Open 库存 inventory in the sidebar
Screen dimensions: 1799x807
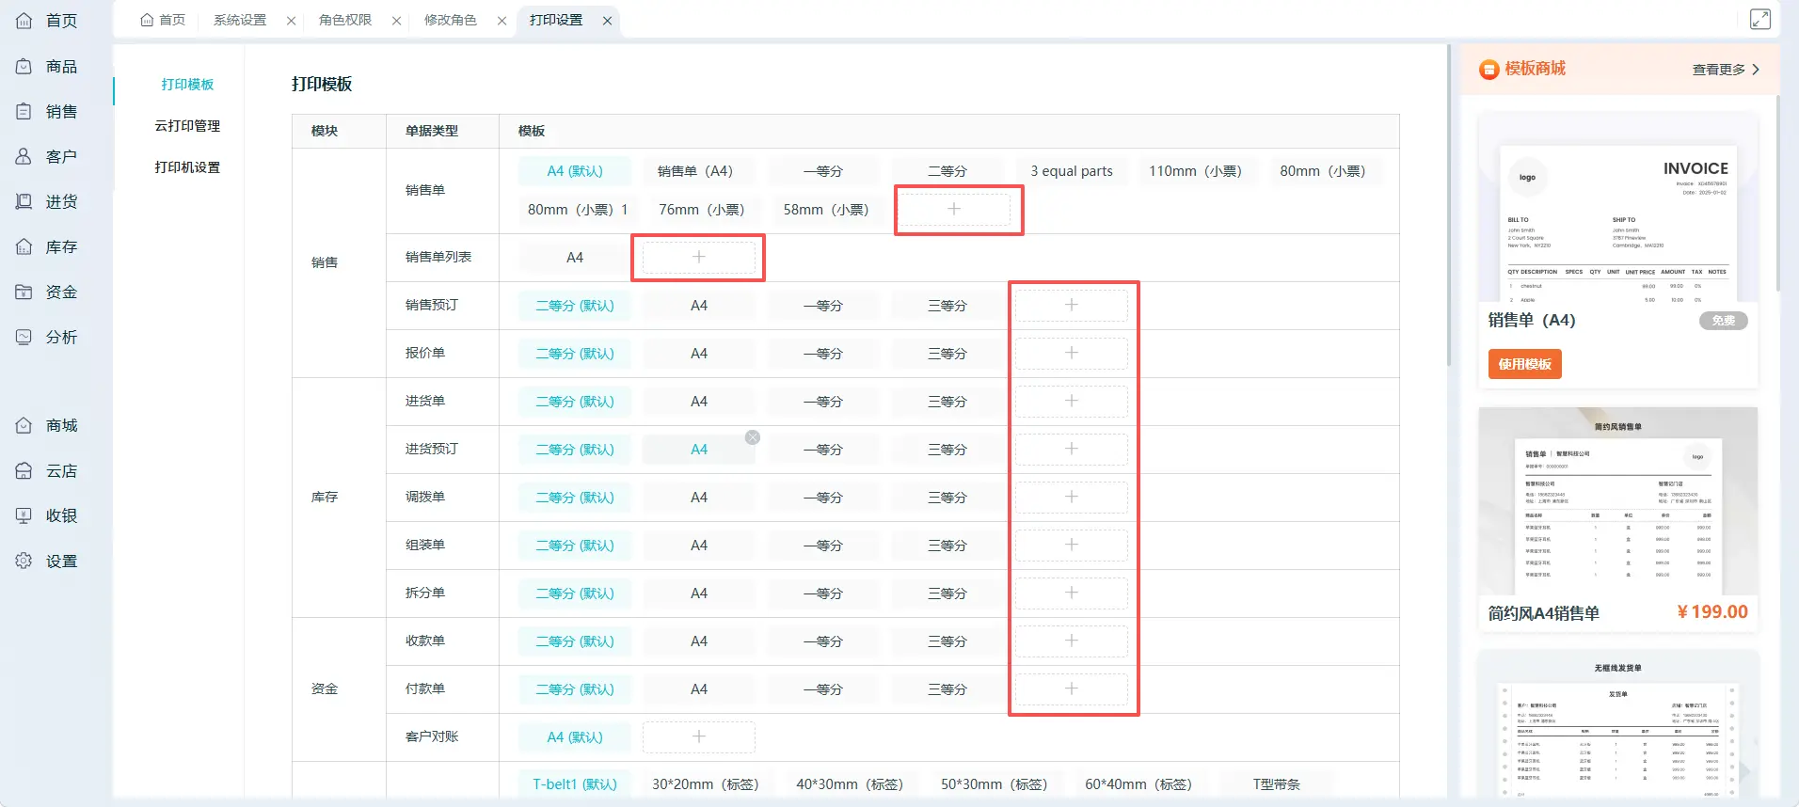pos(24,247)
